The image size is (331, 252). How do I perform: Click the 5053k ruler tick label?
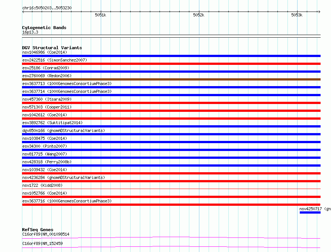[297, 15]
